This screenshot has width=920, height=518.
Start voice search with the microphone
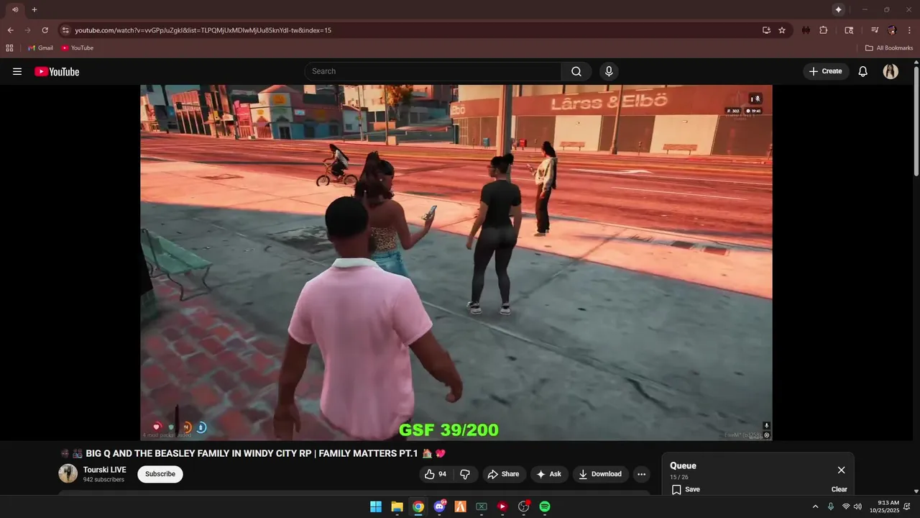click(x=609, y=71)
